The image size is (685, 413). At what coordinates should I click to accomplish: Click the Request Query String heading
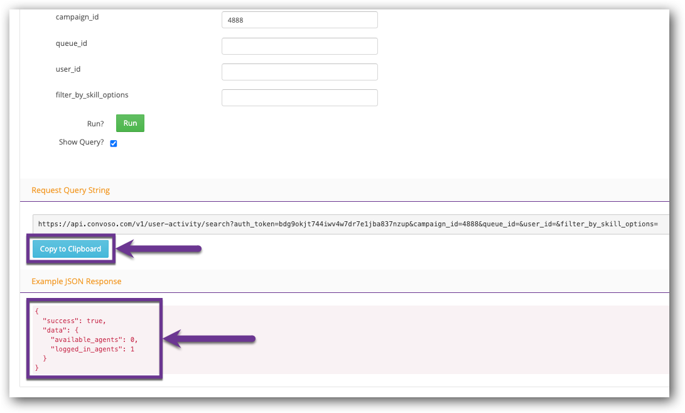click(70, 190)
